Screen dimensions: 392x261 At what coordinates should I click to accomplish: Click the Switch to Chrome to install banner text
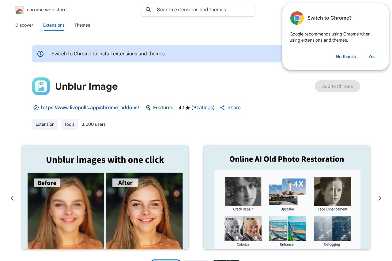(x=108, y=54)
